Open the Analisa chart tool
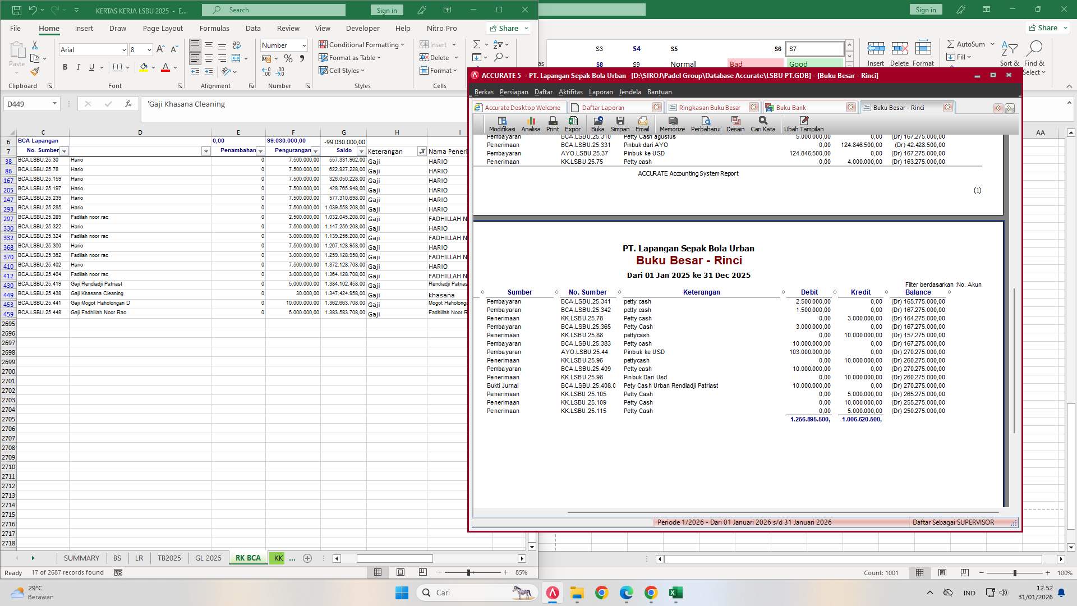1077x606 pixels. 530,124
